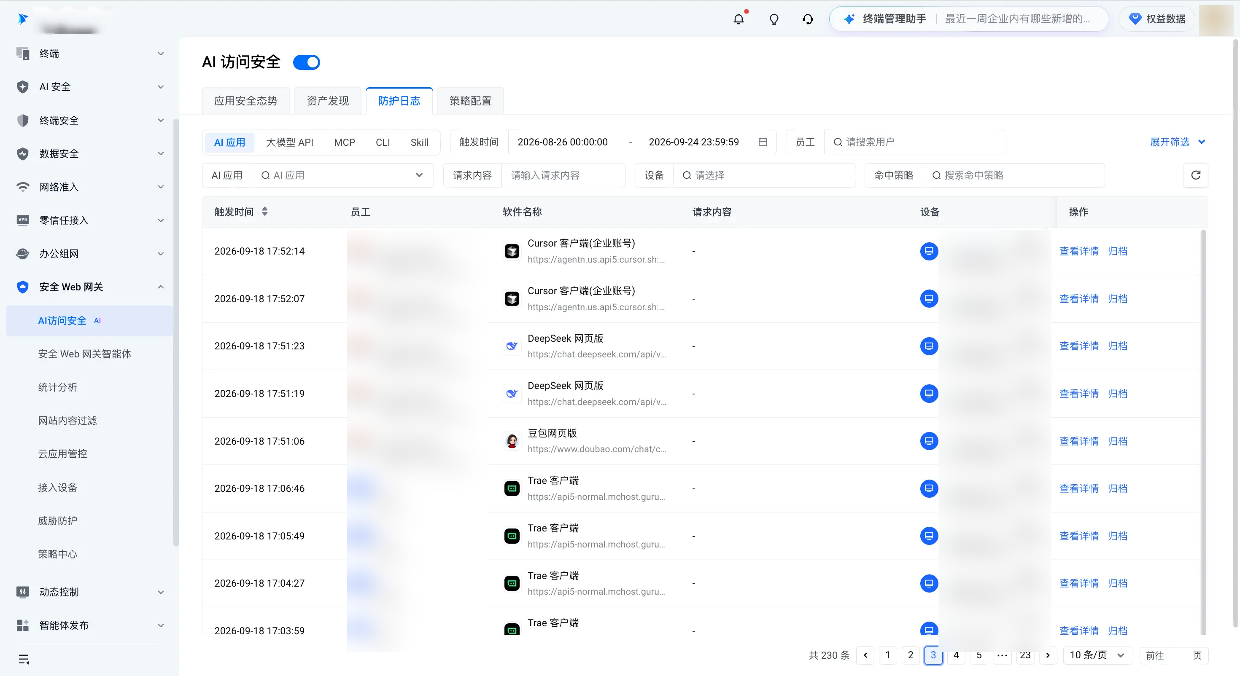Click the 请搜索用户 employee search field
The height and width of the screenshot is (676, 1240).
click(915, 142)
